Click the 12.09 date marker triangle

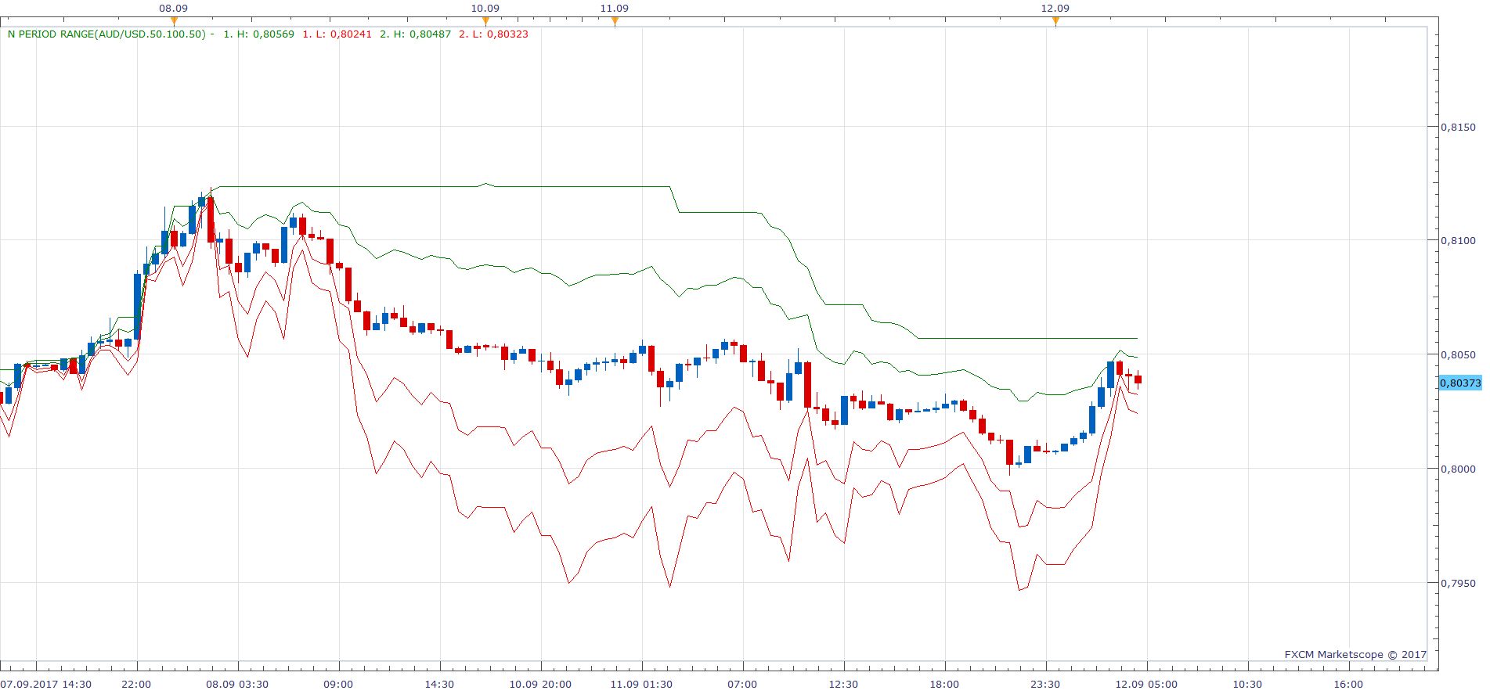pyautogui.click(x=1055, y=21)
